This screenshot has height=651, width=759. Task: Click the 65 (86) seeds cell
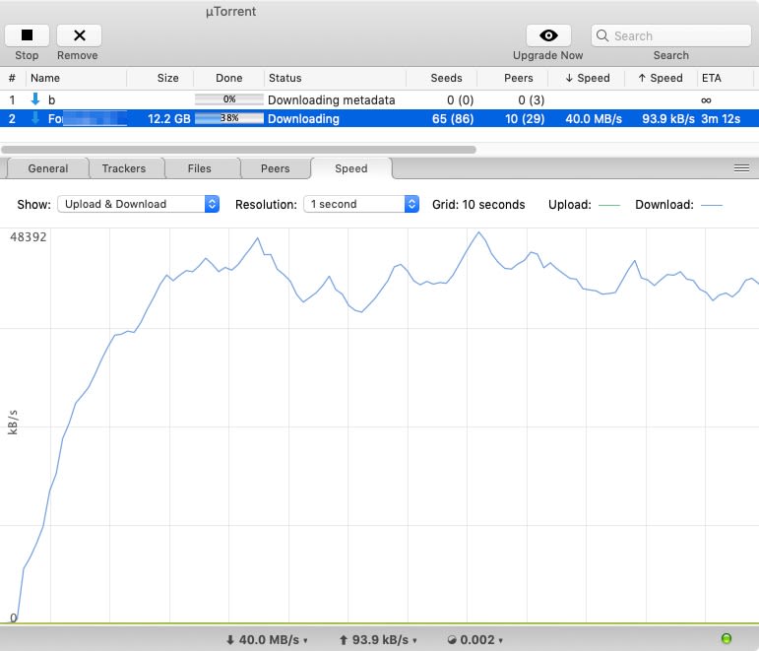point(453,118)
